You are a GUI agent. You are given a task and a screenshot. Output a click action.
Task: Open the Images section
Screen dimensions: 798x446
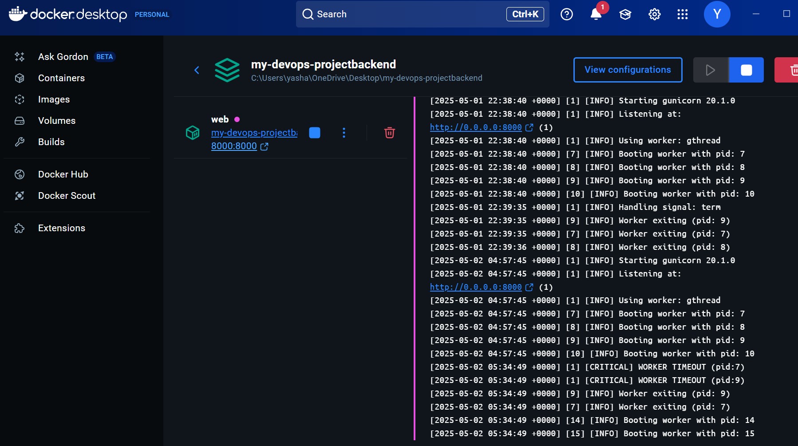click(x=53, y=99)
